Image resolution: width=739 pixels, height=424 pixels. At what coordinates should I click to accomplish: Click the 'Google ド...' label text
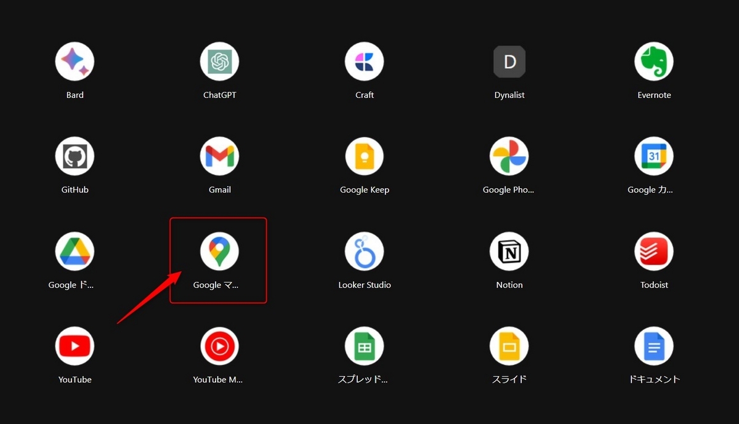(x=71, y=285)
